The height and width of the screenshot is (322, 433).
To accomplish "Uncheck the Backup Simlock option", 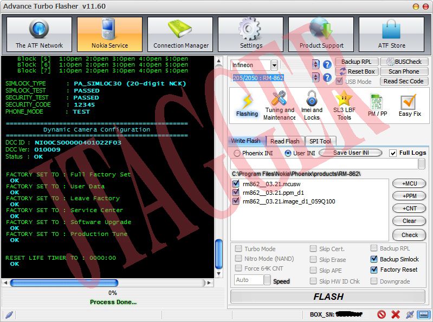I will pyautogui.click(x=374, y=259).
